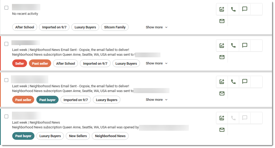Click the add-report icon on the Seller-tagged contact
Image resolution: width=275 pixels, height=148 pixels.
coord(222,45)
